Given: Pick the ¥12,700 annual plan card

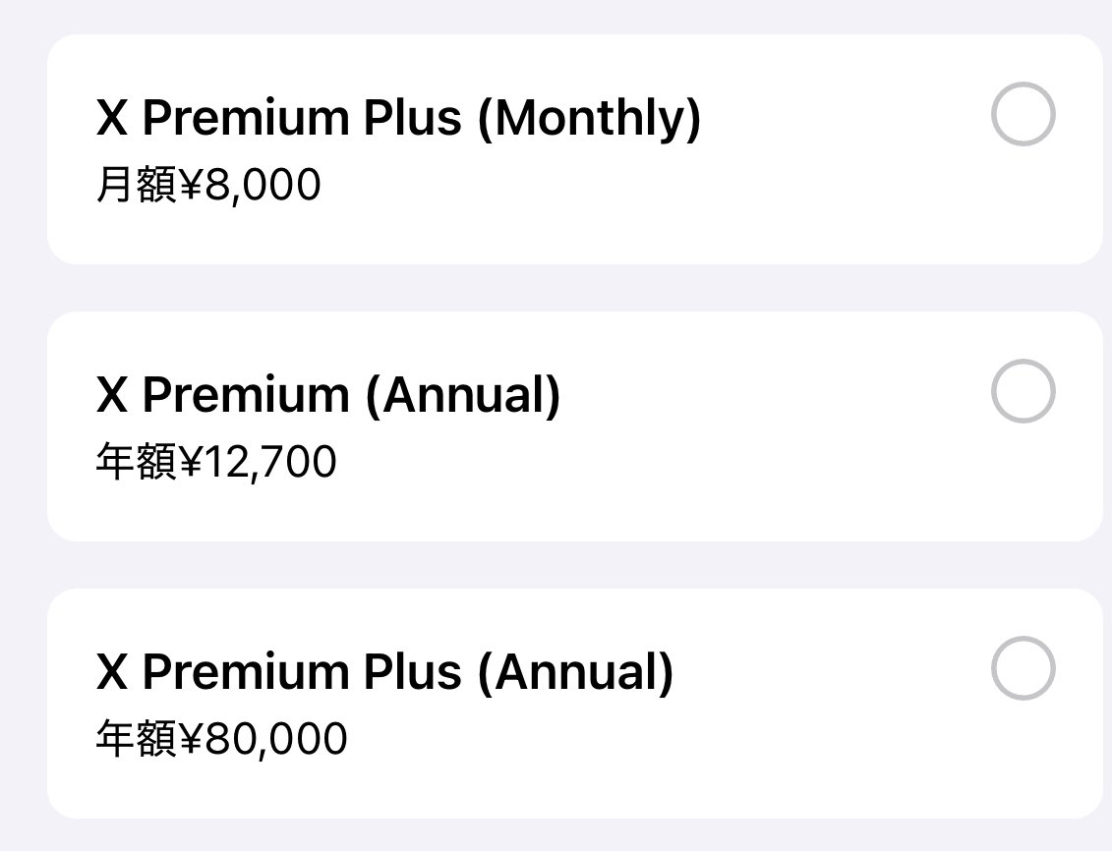Looking at the screenshot, I should tap(574, 426).
